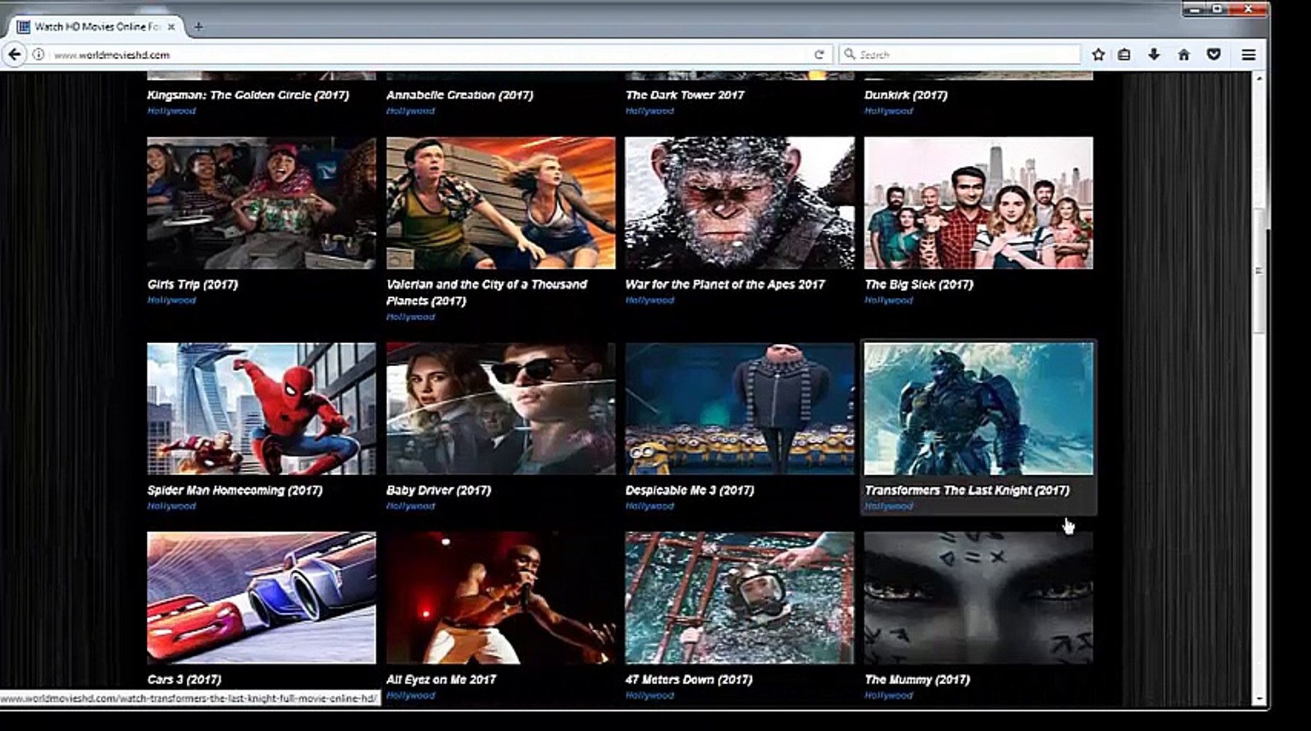Open a new tab with plus button

(x=198, y=27)
